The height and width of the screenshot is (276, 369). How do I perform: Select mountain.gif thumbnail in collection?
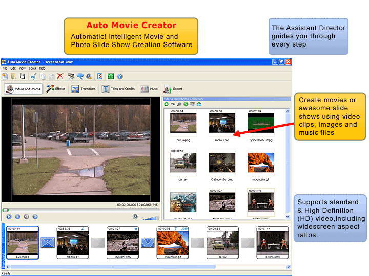(261, 163)
